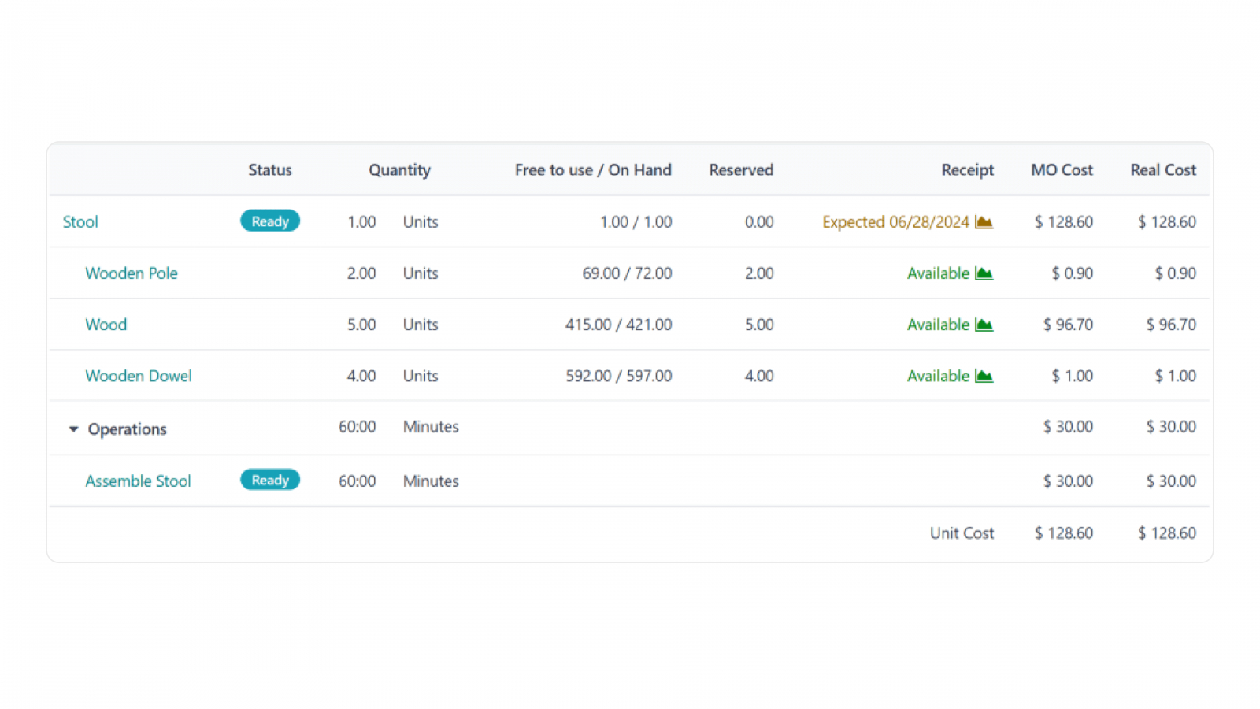
Task: Click the MO Cost column header
Action: click(1062, 170)
